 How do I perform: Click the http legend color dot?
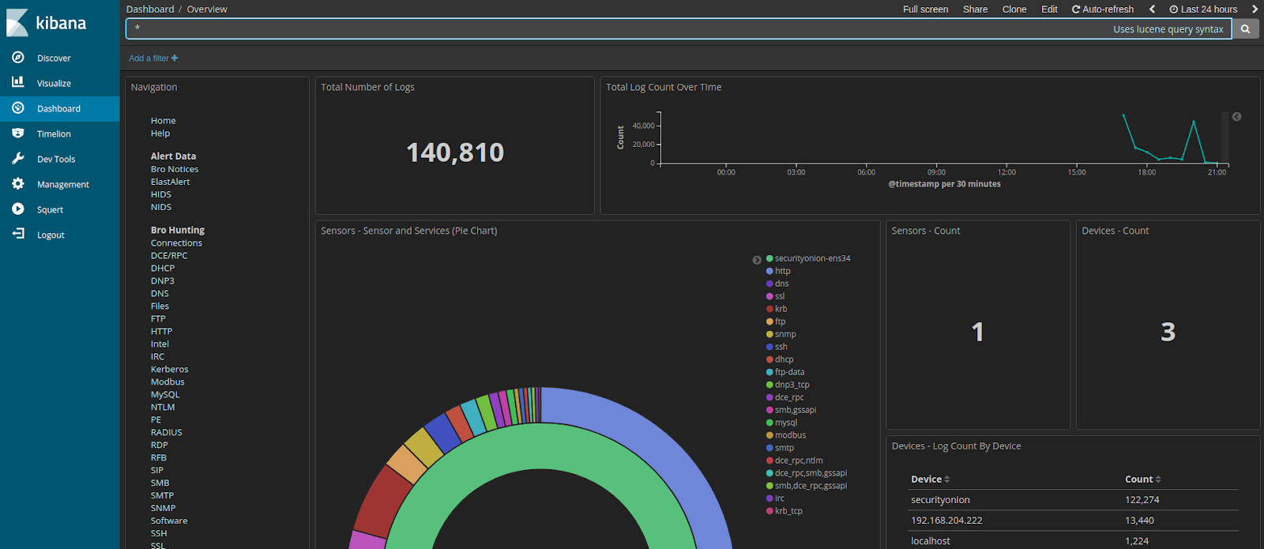[x=769, y=271]
